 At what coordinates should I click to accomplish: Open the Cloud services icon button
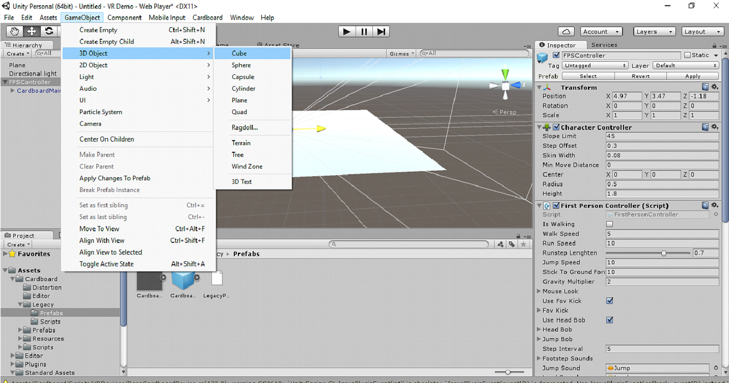tap(566, 32)
